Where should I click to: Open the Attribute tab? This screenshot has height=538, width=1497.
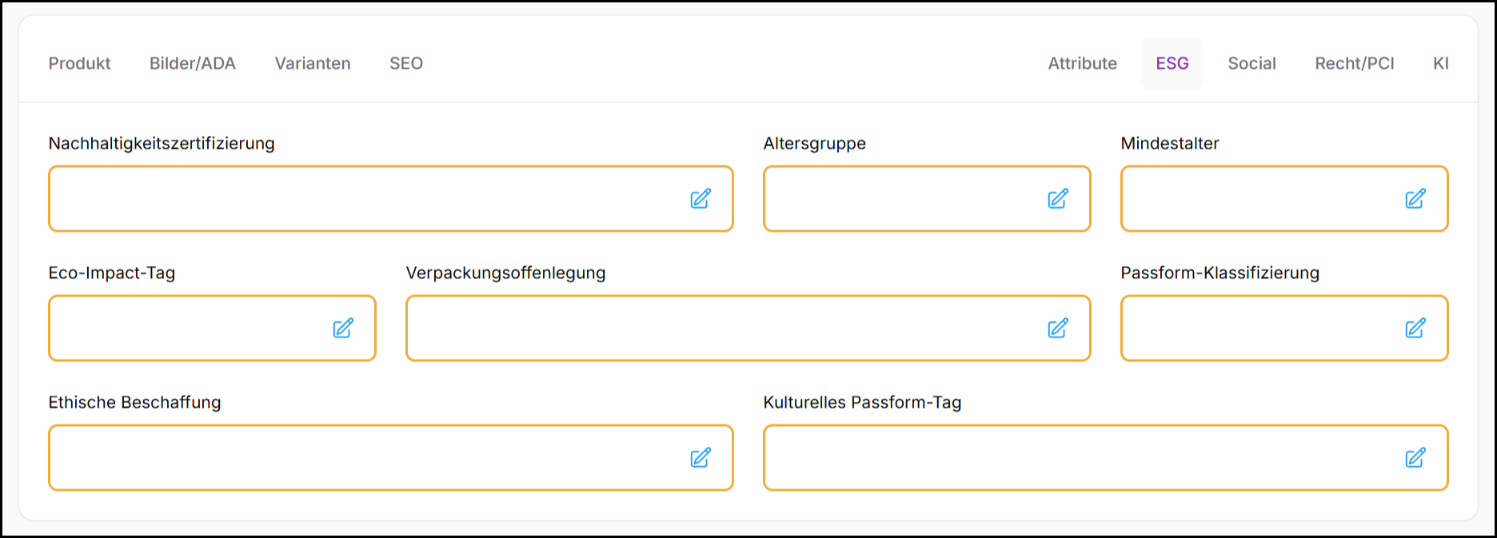click(x=1082, y=63)
